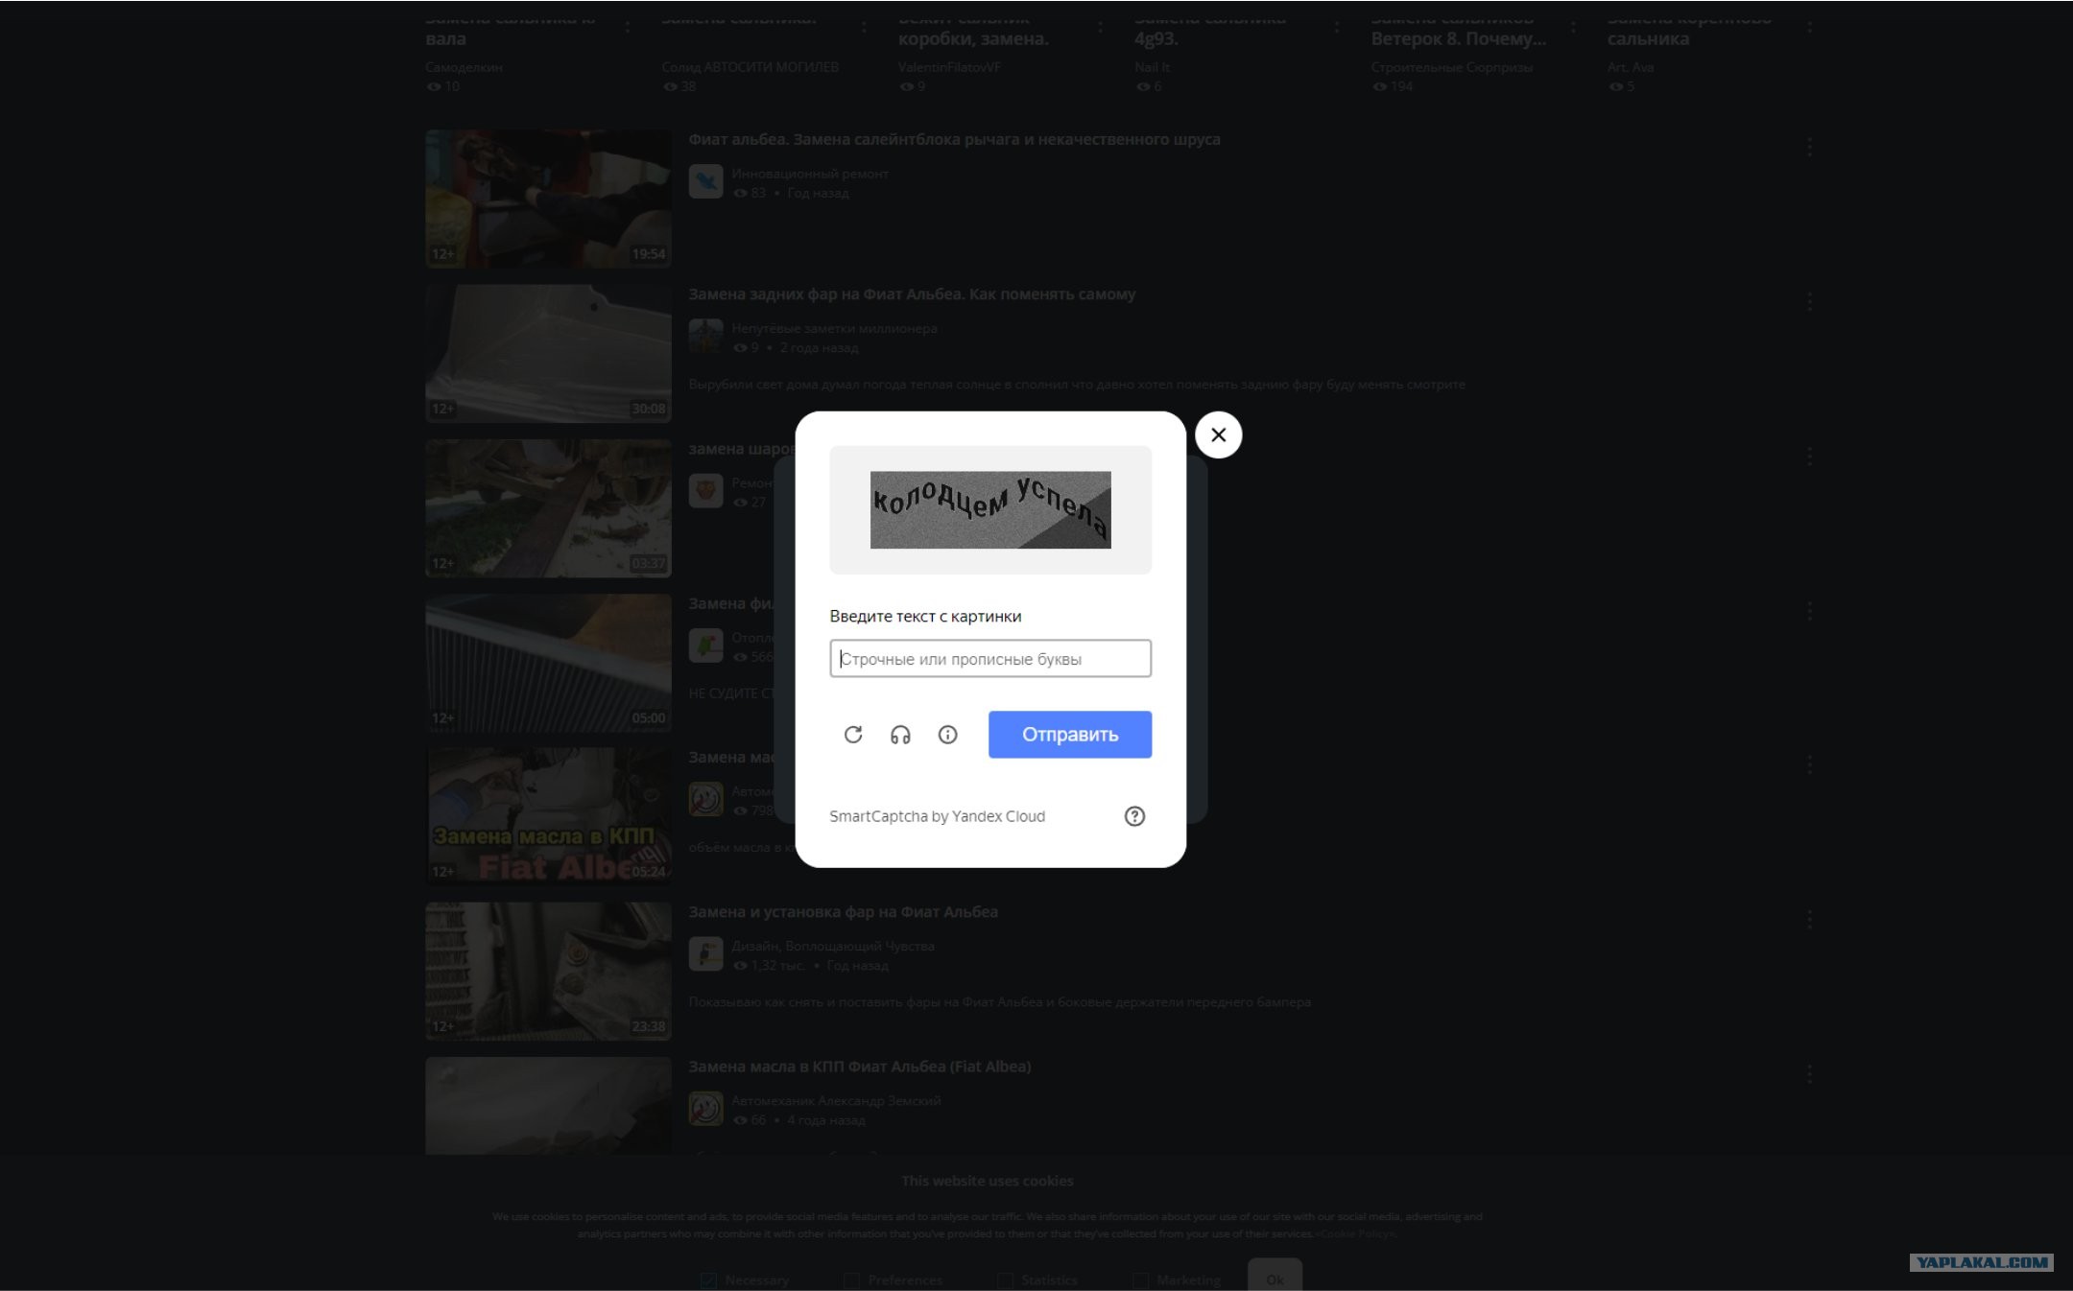Viewport: 2073px width, 1291px height.
Task: Open the options menu on the Nail It card
Action: (x=1336, y=27)
